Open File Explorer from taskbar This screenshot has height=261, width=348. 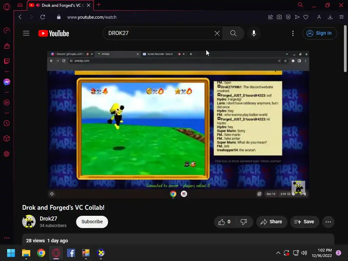click(x=26, y=253)
